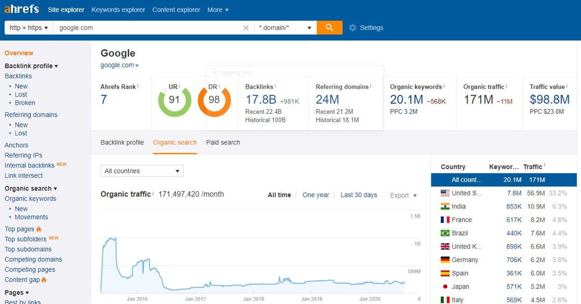
Task: Open the All countries dropdown
Action: (x=142, y=171)
